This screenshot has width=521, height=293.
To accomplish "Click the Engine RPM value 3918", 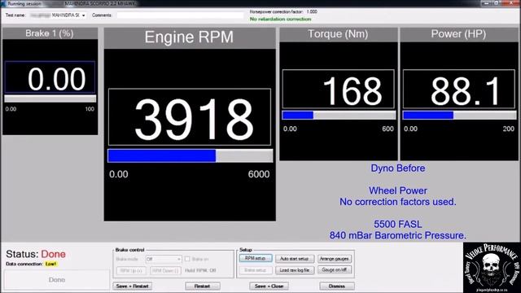I will (194, 120).
